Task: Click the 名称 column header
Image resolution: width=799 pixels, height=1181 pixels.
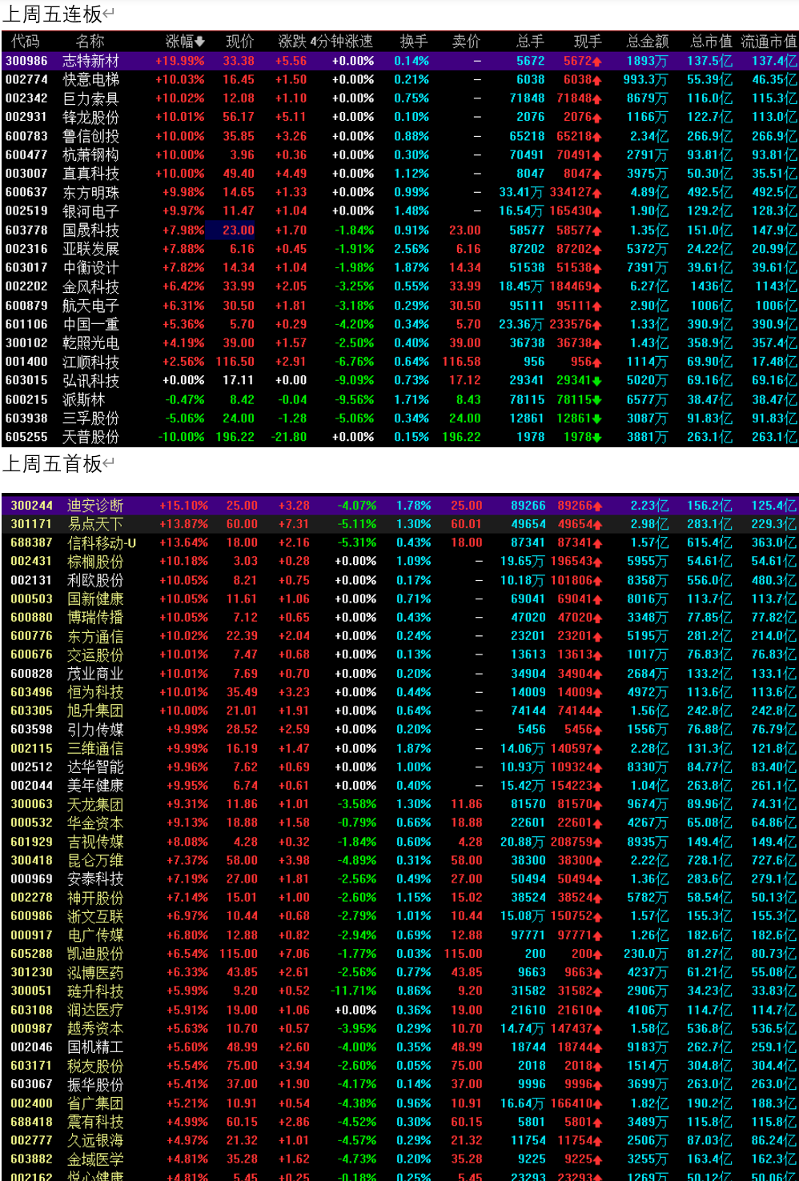Action: click(x=90, y=41)
